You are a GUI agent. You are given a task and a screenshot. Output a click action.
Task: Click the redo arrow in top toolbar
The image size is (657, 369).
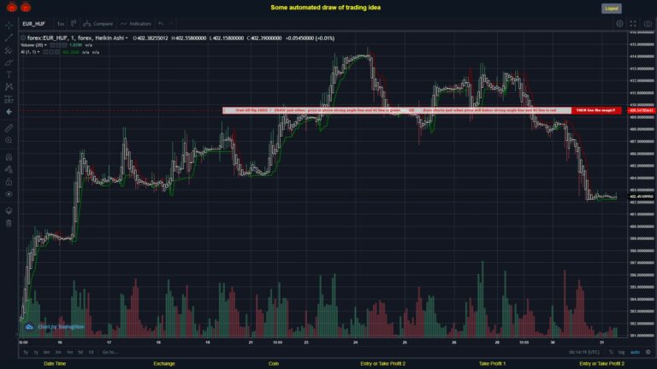171,23
